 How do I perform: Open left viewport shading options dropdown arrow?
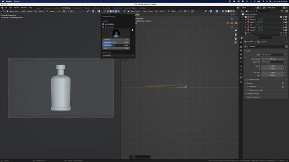coord(118,11)
